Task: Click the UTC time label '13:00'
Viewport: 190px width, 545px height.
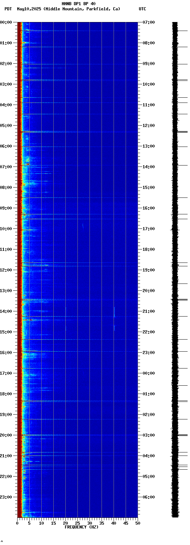Action: [149, 146]
